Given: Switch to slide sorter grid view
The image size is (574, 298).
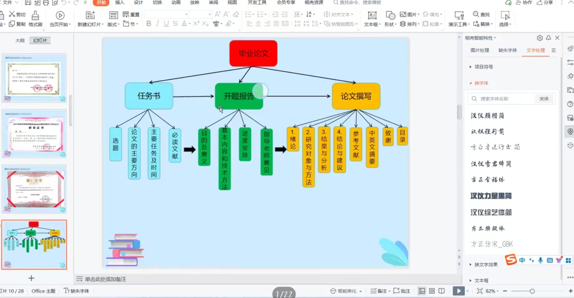Looking at the screenshot, I should [x=432, y=291].
